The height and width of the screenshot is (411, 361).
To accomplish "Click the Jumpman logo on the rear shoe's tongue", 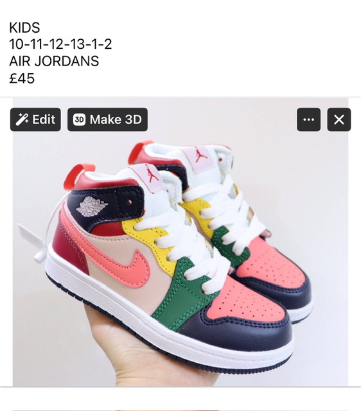I will point(200,155).
